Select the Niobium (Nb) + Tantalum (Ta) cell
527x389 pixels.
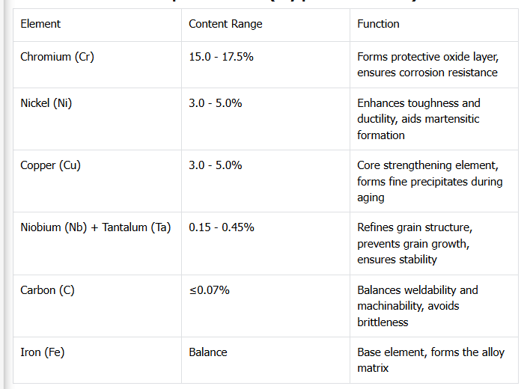(96, 227)
